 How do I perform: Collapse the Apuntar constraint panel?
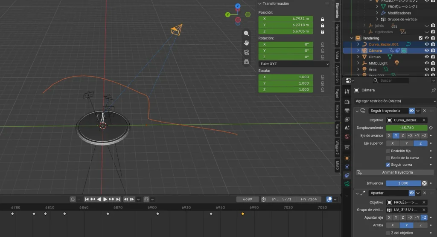coord(357,193)
